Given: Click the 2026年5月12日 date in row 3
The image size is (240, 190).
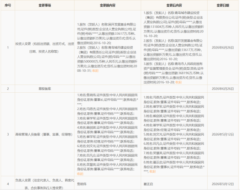Looking at the screenshot, I should (223, 134).
